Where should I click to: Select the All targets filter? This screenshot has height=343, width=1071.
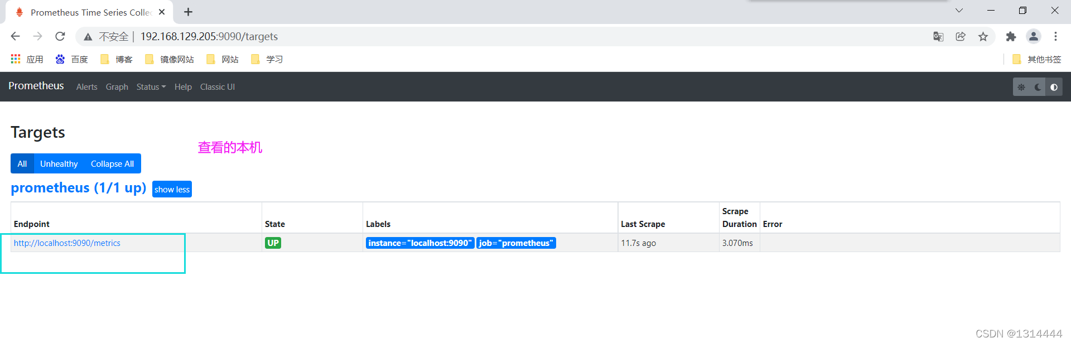tap(22, 163)
